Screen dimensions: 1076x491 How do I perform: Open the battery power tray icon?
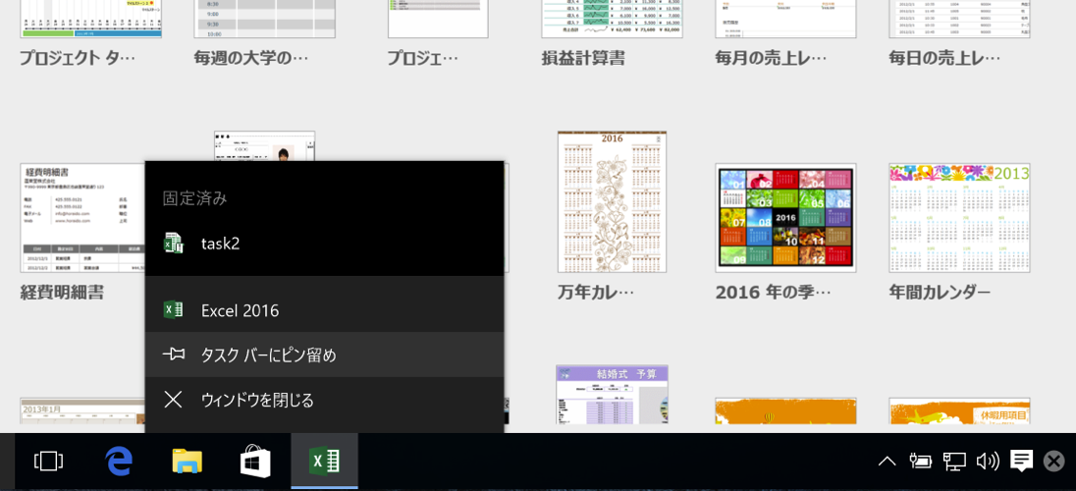point(920,462)
